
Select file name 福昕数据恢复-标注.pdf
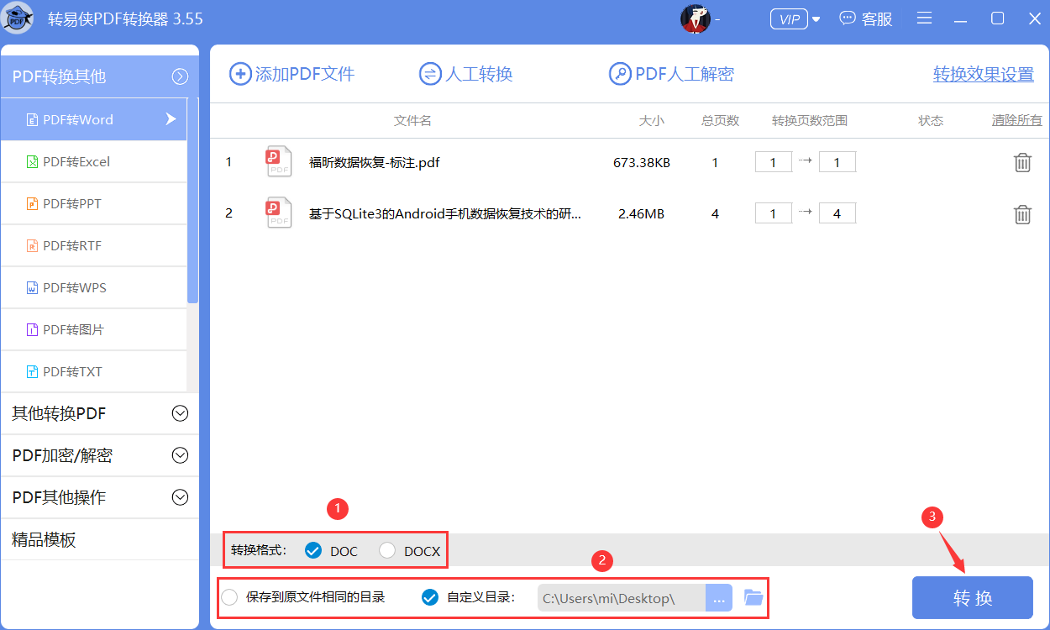375,163
